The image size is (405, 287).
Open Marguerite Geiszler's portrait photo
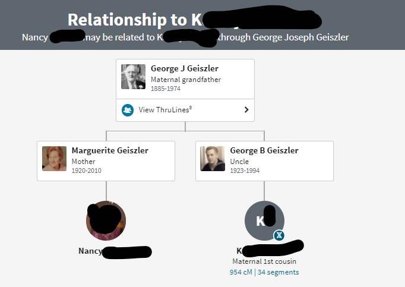click(54, 159)
